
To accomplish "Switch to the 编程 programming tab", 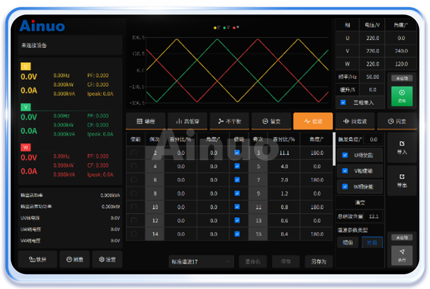I will (x=146, y=122).
